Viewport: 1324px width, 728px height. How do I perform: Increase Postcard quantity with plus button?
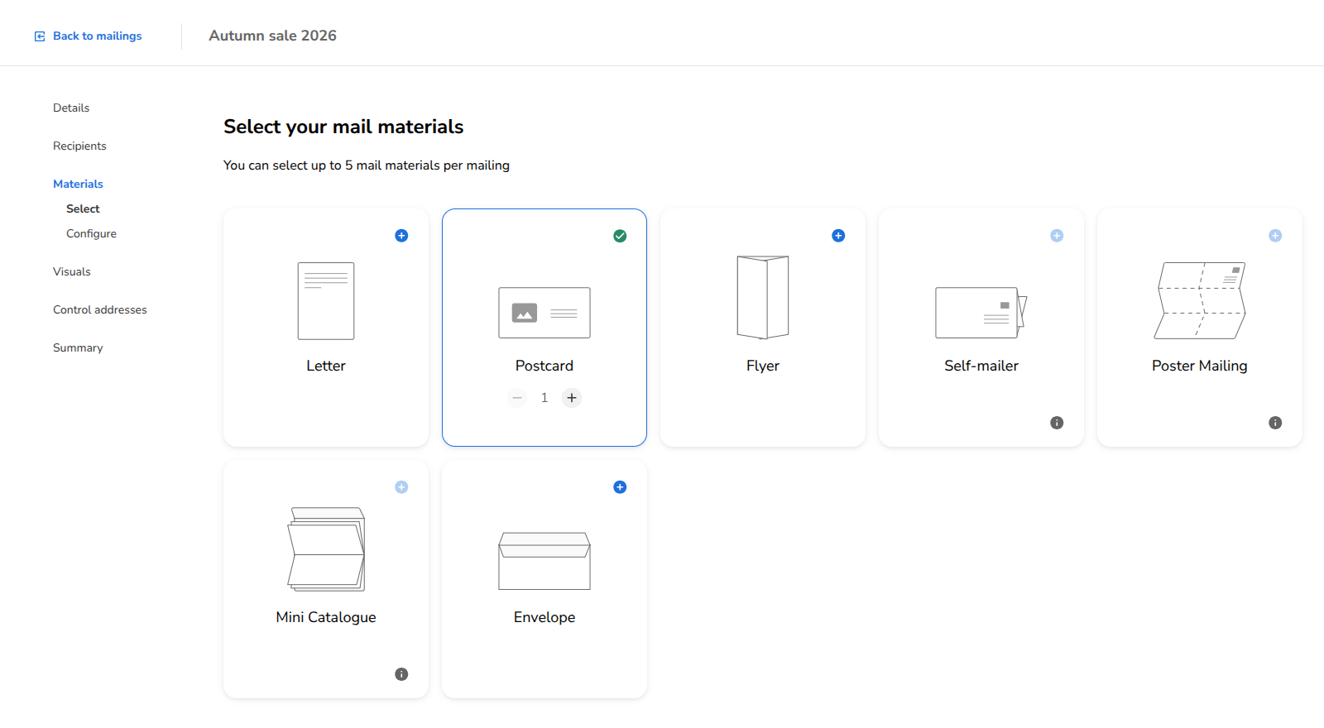572,398
